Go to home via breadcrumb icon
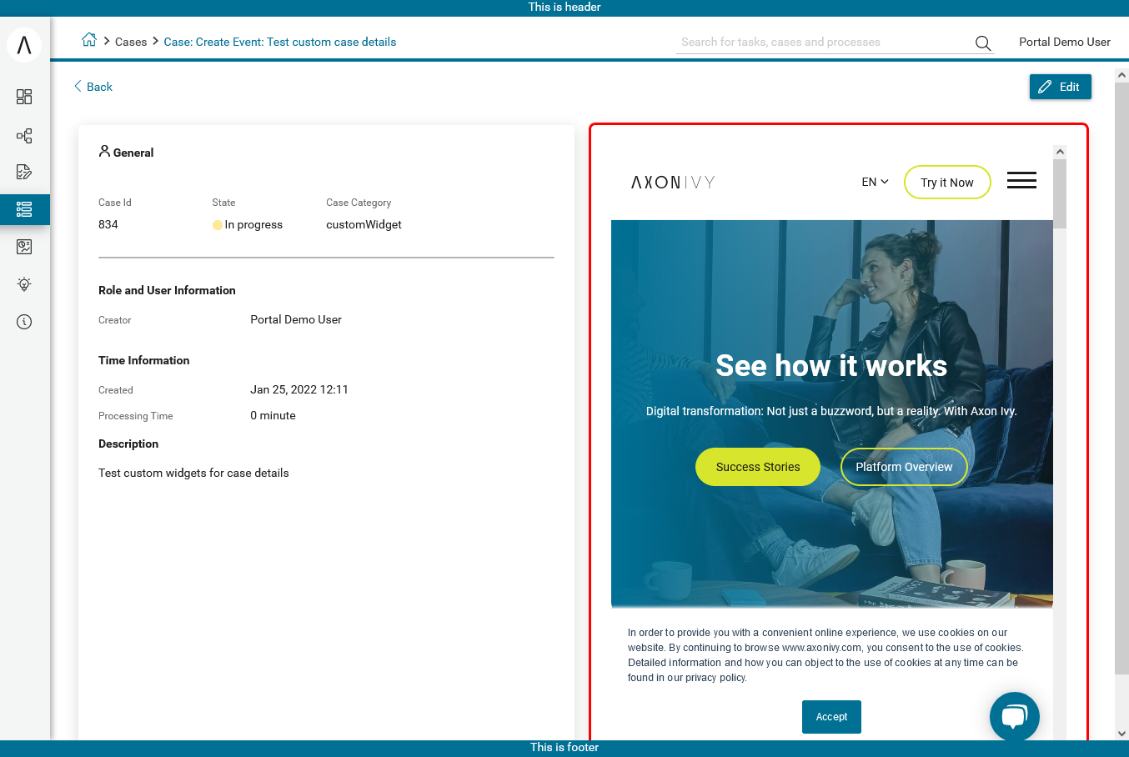Image resolution: width=1129 pixels, height=757 pixels. [x=89, y=40]
